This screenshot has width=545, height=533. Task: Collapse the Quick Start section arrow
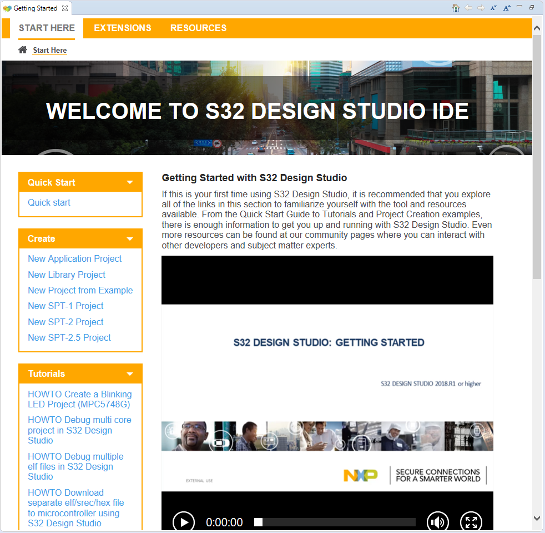coord(130,182)
